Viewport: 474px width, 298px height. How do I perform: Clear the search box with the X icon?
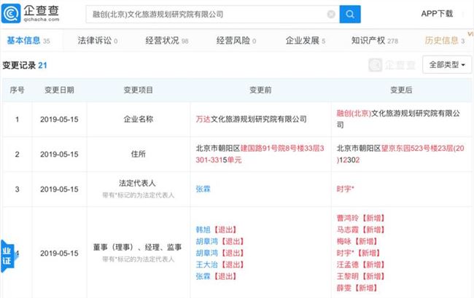pos(331,14)
